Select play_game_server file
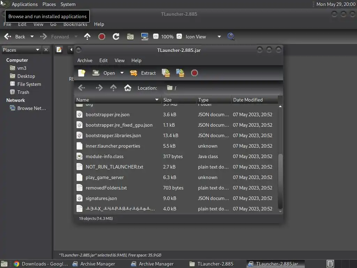 pos(176,177)
